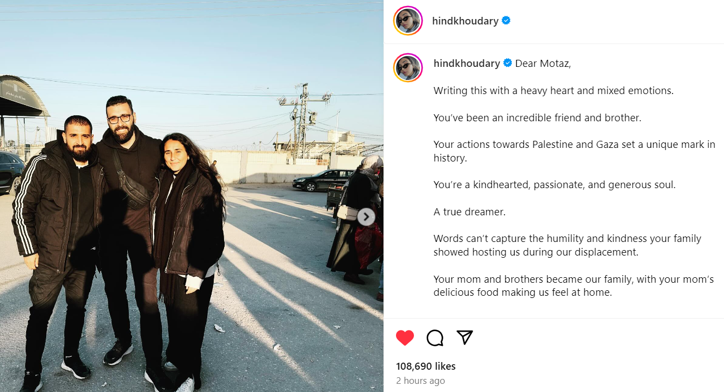Open the avatar beside the caption

[408, 68]
